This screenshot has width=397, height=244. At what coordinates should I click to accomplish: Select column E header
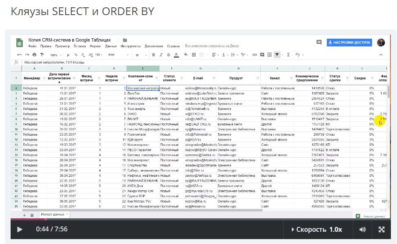[143, 68]
